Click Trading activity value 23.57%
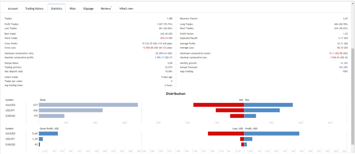355x154 pixels. coord(169,67)
